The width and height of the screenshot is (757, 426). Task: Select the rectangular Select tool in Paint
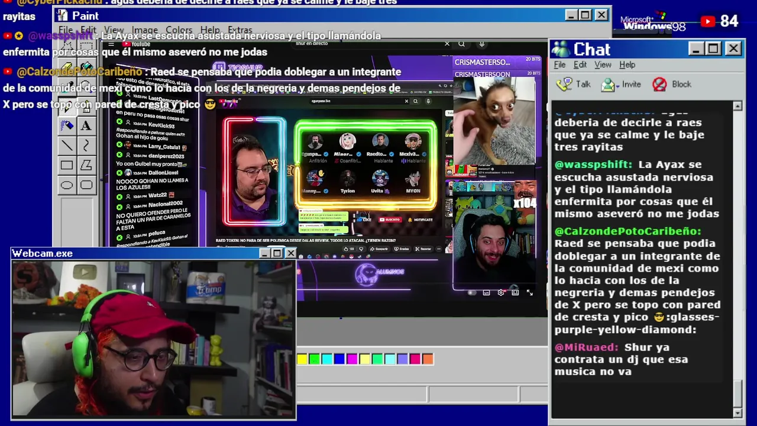click(x=86, y=47)
